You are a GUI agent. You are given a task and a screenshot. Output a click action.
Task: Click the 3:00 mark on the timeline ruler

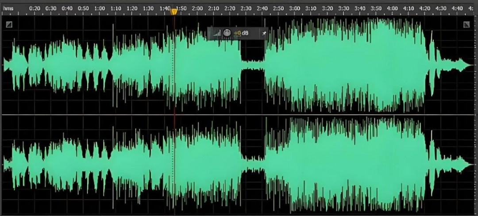[294, 8]
